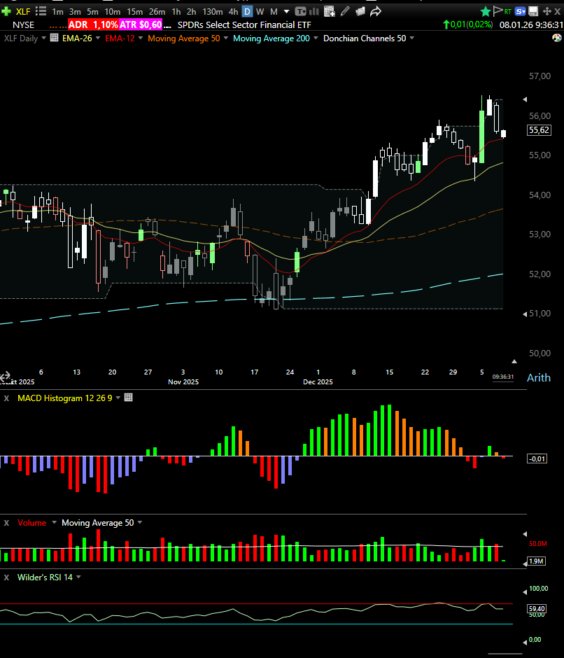564x658 pixels.
Task: Remove the Wilder's RSI pane with its X
Action: coord(6,577)
